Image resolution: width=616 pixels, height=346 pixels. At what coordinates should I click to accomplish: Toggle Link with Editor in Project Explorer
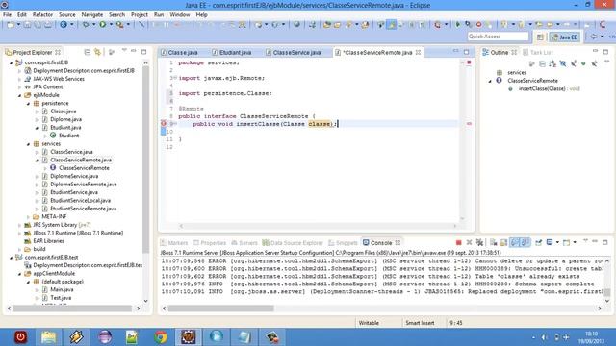click(97, 52)
